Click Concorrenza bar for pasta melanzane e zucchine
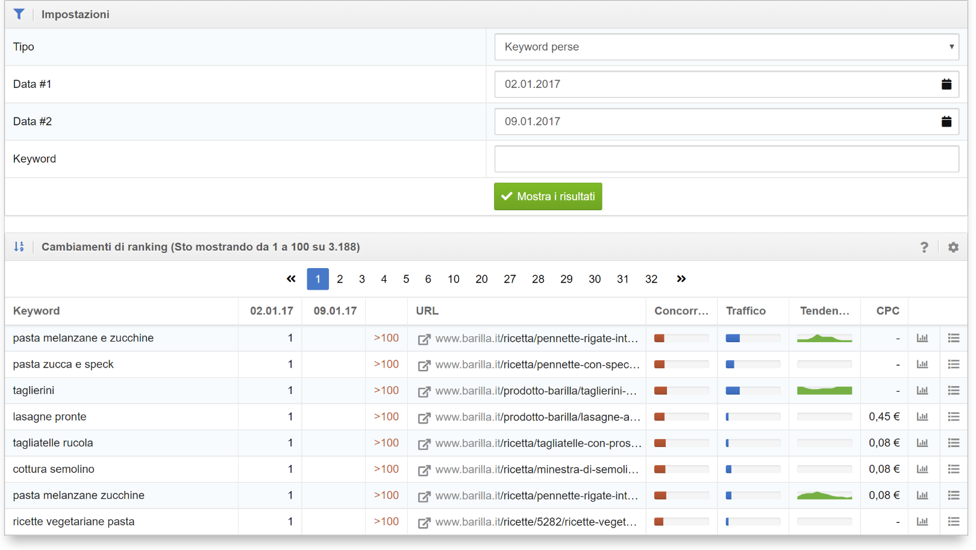Screen dimensions: 976x550 tap(681, 338)
